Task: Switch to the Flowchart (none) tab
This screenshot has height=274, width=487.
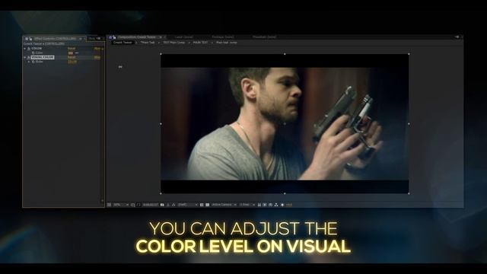Action: click(x=264, y=37)
